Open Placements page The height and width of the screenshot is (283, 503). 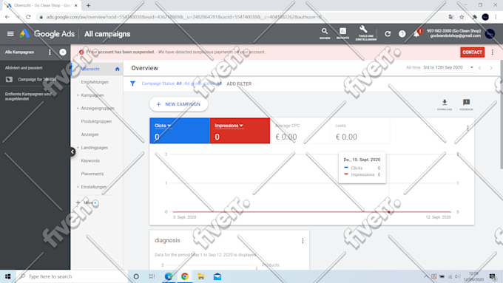pyautogui.click(x=92, y=174)
